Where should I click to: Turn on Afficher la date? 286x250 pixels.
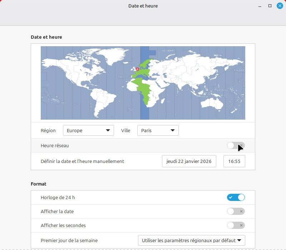point(236,211)
